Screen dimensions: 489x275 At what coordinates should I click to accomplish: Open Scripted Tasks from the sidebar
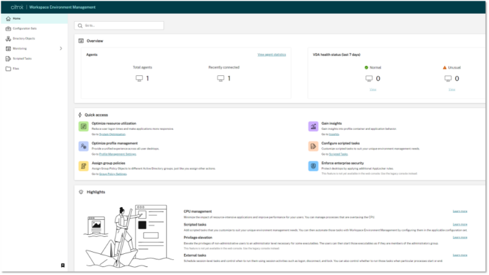[22, 58]
